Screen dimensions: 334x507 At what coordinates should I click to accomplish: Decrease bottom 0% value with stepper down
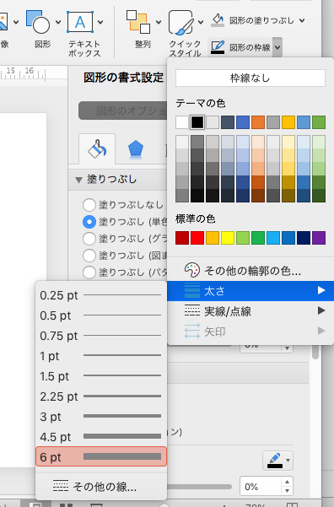(287, 491)
